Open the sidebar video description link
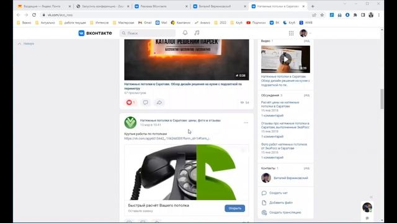397x223 pixels. 285,81
